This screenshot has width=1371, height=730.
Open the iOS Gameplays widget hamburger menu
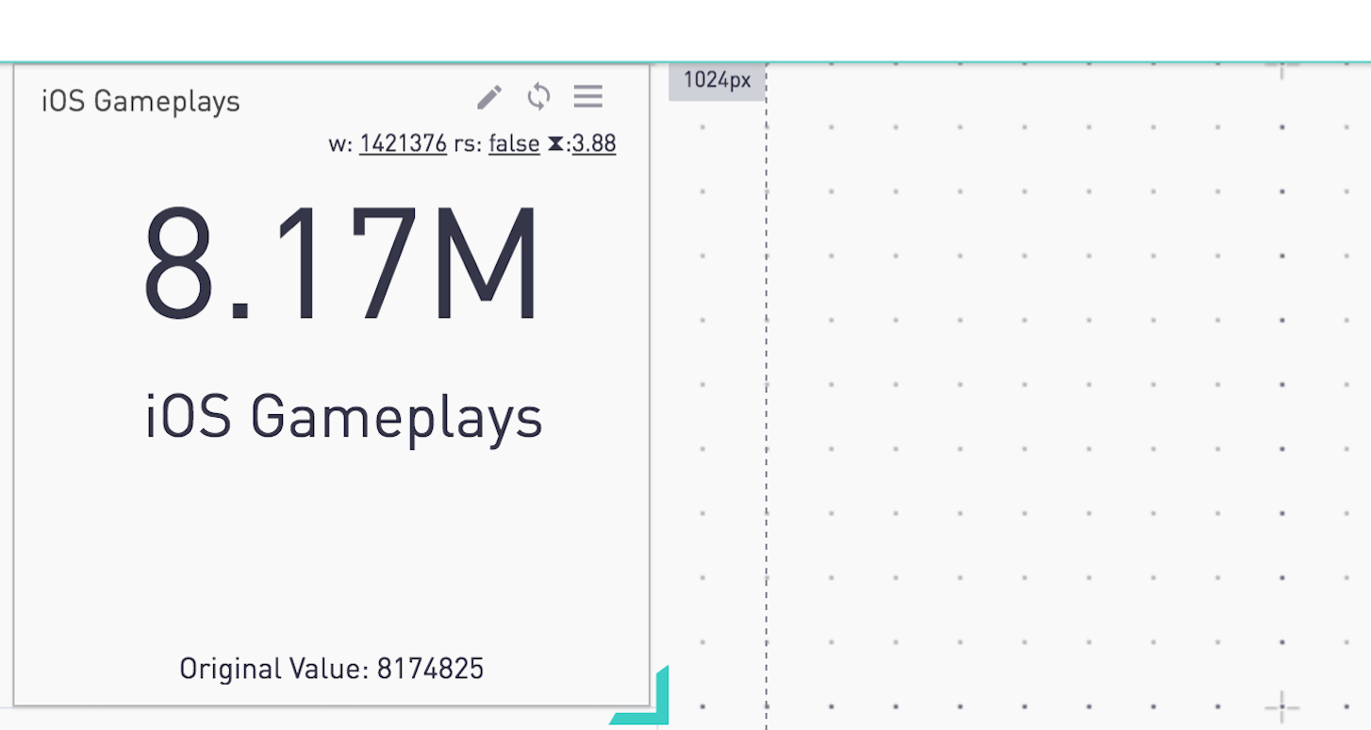pos(588,96)
